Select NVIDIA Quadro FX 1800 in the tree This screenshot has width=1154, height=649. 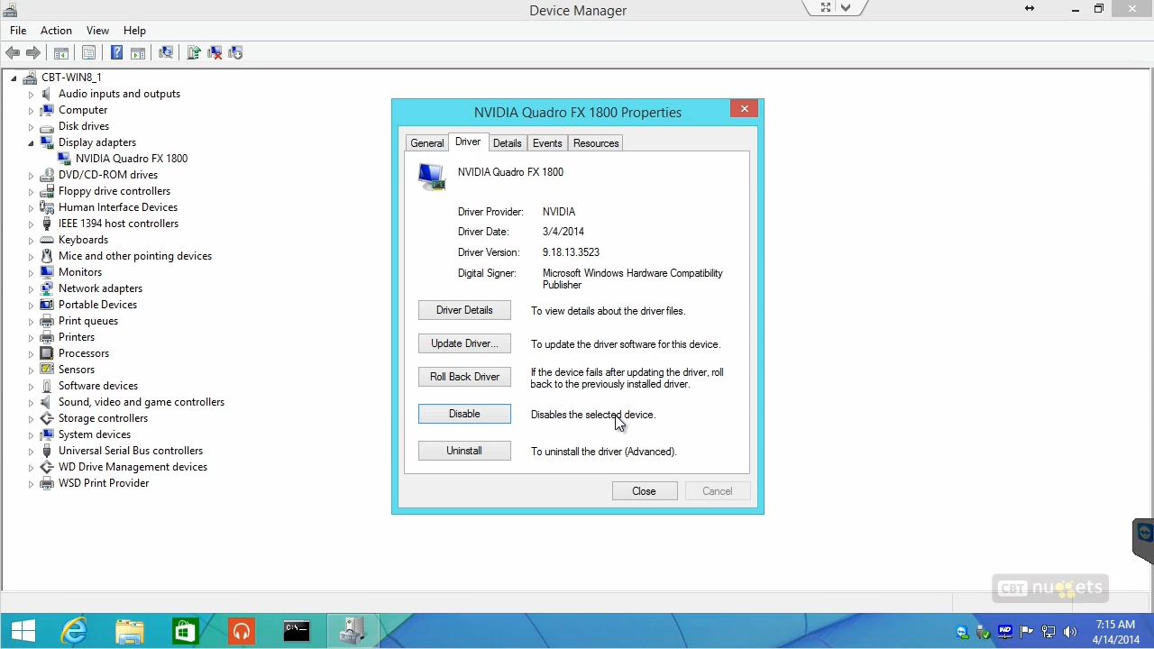(132, 159)
